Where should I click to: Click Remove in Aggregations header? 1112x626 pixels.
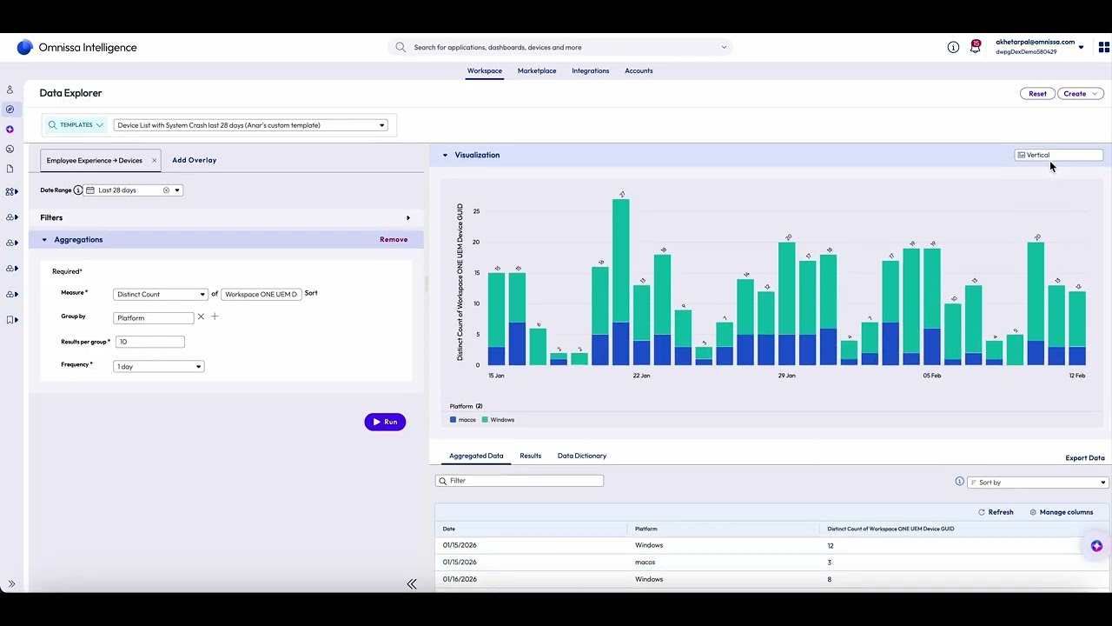tap(394, 240)
